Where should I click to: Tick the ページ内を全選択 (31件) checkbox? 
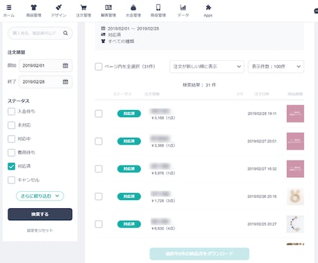[99, 66]
